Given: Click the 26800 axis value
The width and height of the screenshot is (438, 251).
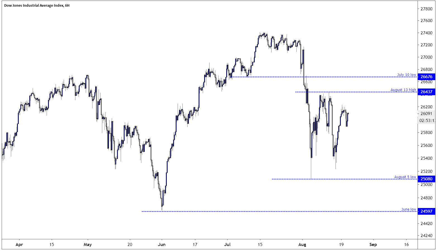Looking at the screenshot, I should (x=426, y=70).
